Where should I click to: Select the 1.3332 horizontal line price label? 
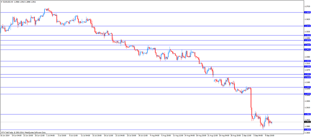pos(307,61)
